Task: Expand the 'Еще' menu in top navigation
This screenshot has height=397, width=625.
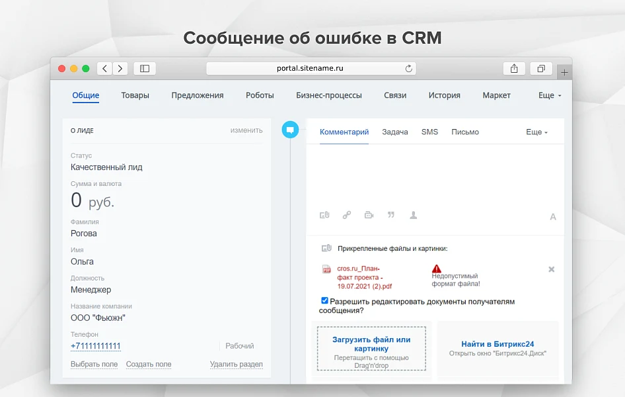Action: tap(550, 95)
